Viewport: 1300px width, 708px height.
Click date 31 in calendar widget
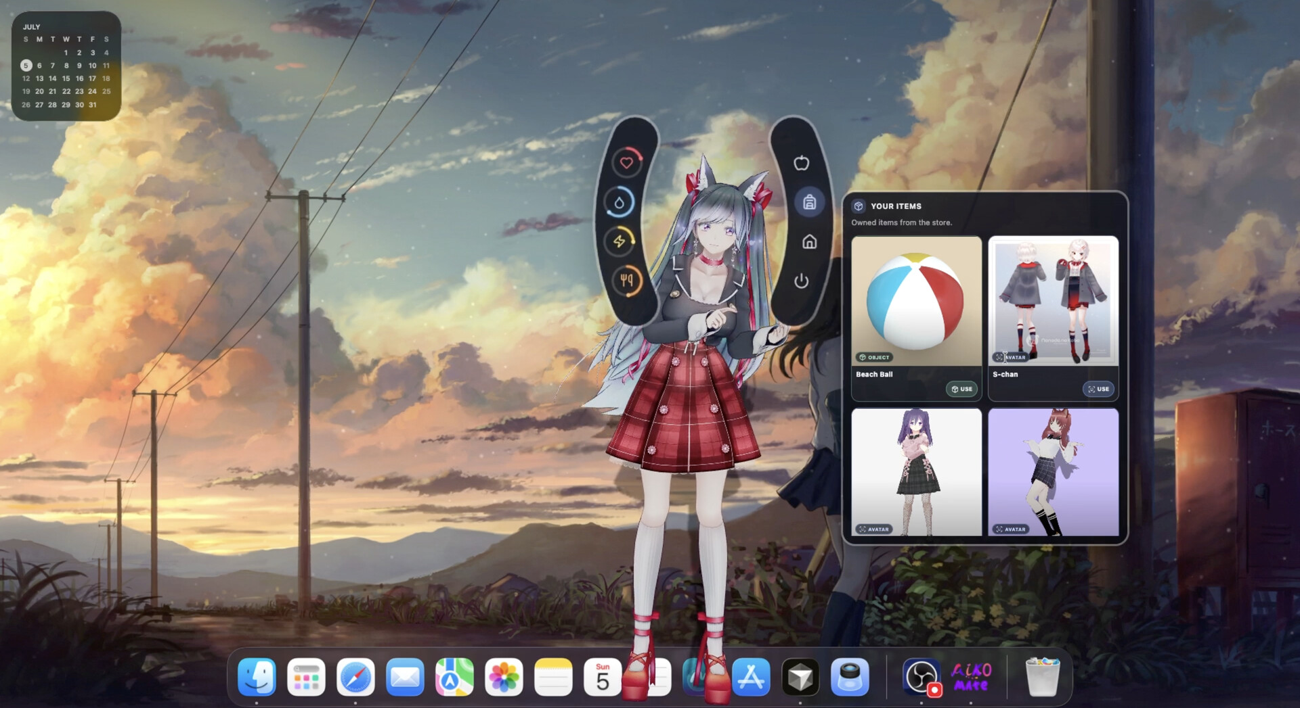tap(93, 105)
